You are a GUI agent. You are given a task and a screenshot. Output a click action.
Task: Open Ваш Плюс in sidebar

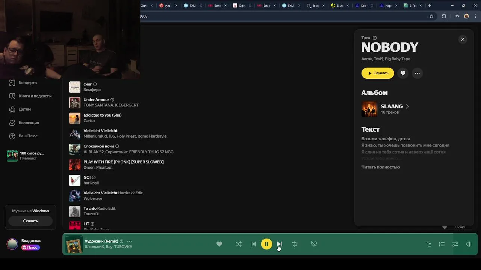28,136
